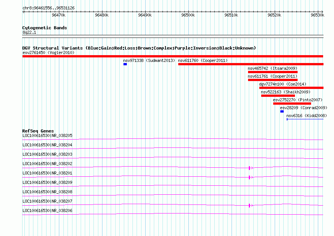Click the nsv611761 (Cooper2011) label text
The width and height of the screenshot is (334, 236).
272,76
